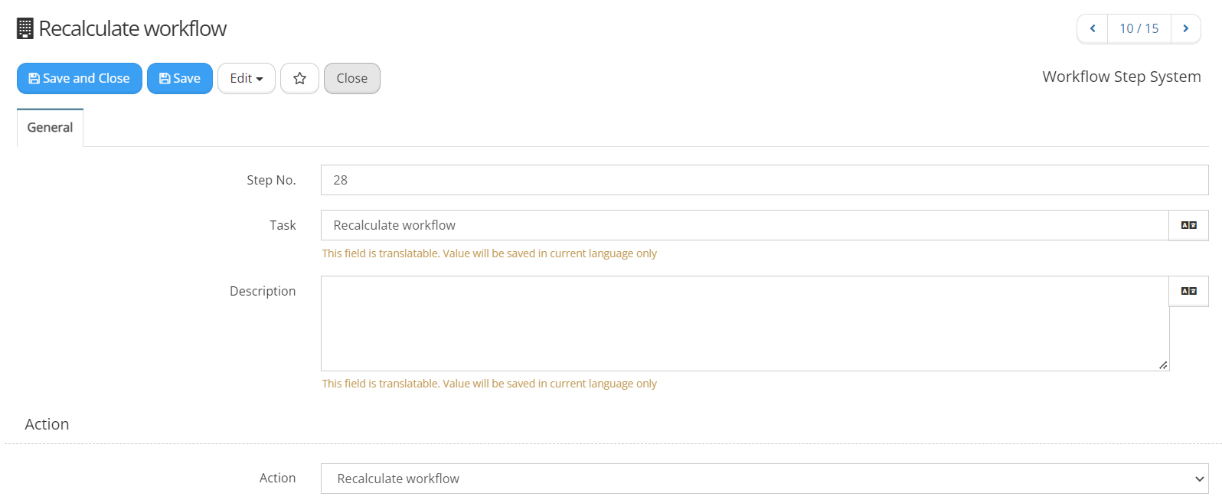The height and width of the screenshot is (500, 1222).
Task: Expand the Action select box
Action: (x=764, y=479)
